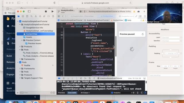Click the editor vertical scrollbar
Viewport: 184px width, 103px height.
pos(116,46)
